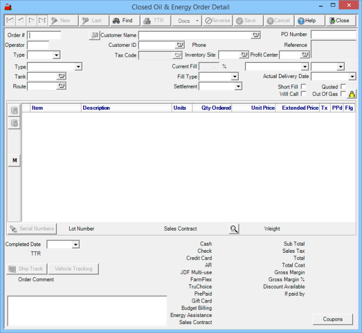Click the Tank F12 lookup button
Viewport: 362px width, 333px height.
click(61, 76)
